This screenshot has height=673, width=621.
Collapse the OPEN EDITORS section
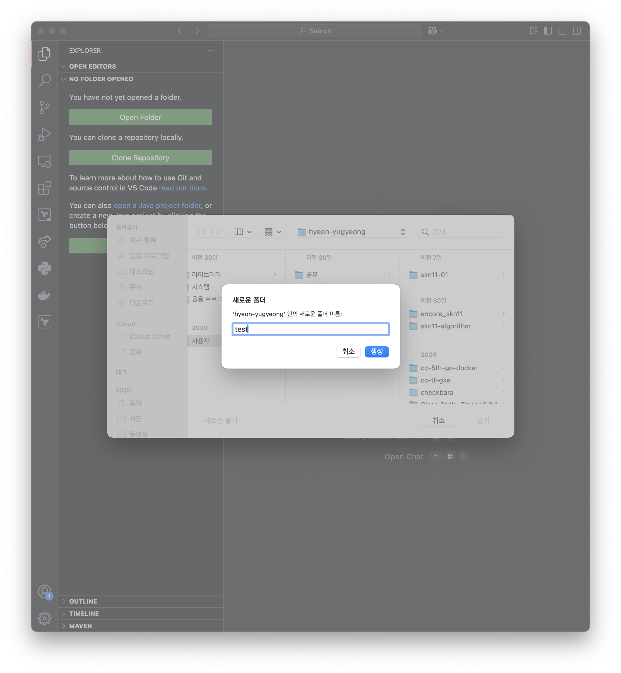(x=92, y=67)
